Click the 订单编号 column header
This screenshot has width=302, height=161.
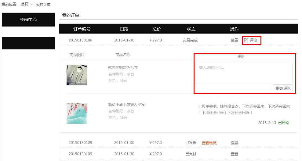pyautogui.click(x=82, y=29)
